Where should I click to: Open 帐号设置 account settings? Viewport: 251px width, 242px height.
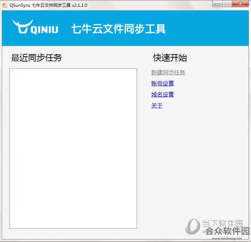(x=163, y=84)
